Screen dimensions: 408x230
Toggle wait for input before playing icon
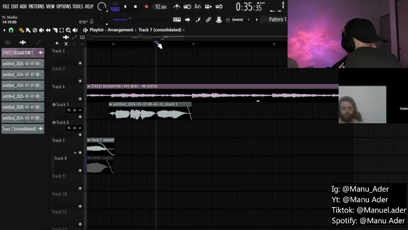click(x=187, y=6)
